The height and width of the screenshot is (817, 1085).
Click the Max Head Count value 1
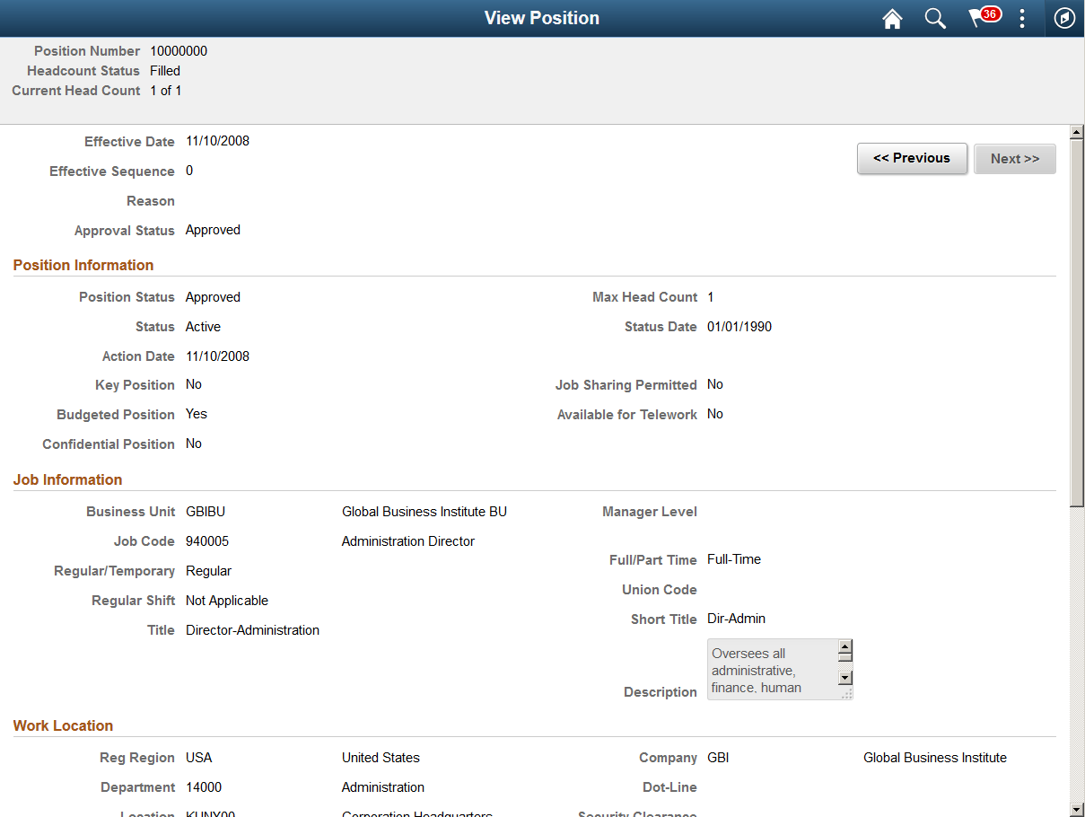[711, 297]
